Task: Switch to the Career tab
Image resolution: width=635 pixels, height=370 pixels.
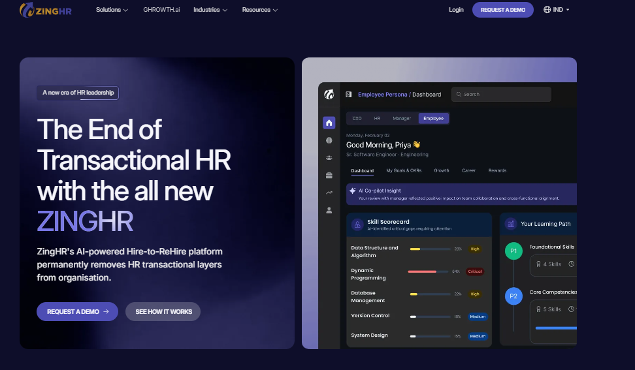Action: 468,171
